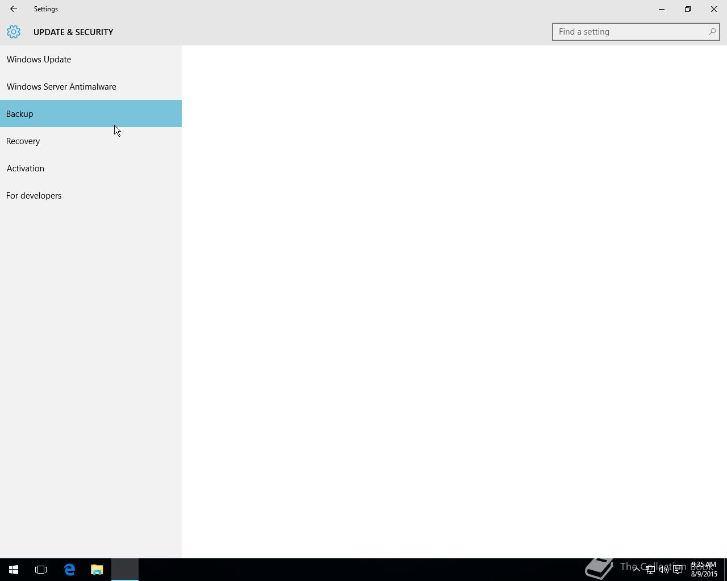Select Windows Server Antimalware section
Screen dimensions: 727x581
[x=91, y=86]
